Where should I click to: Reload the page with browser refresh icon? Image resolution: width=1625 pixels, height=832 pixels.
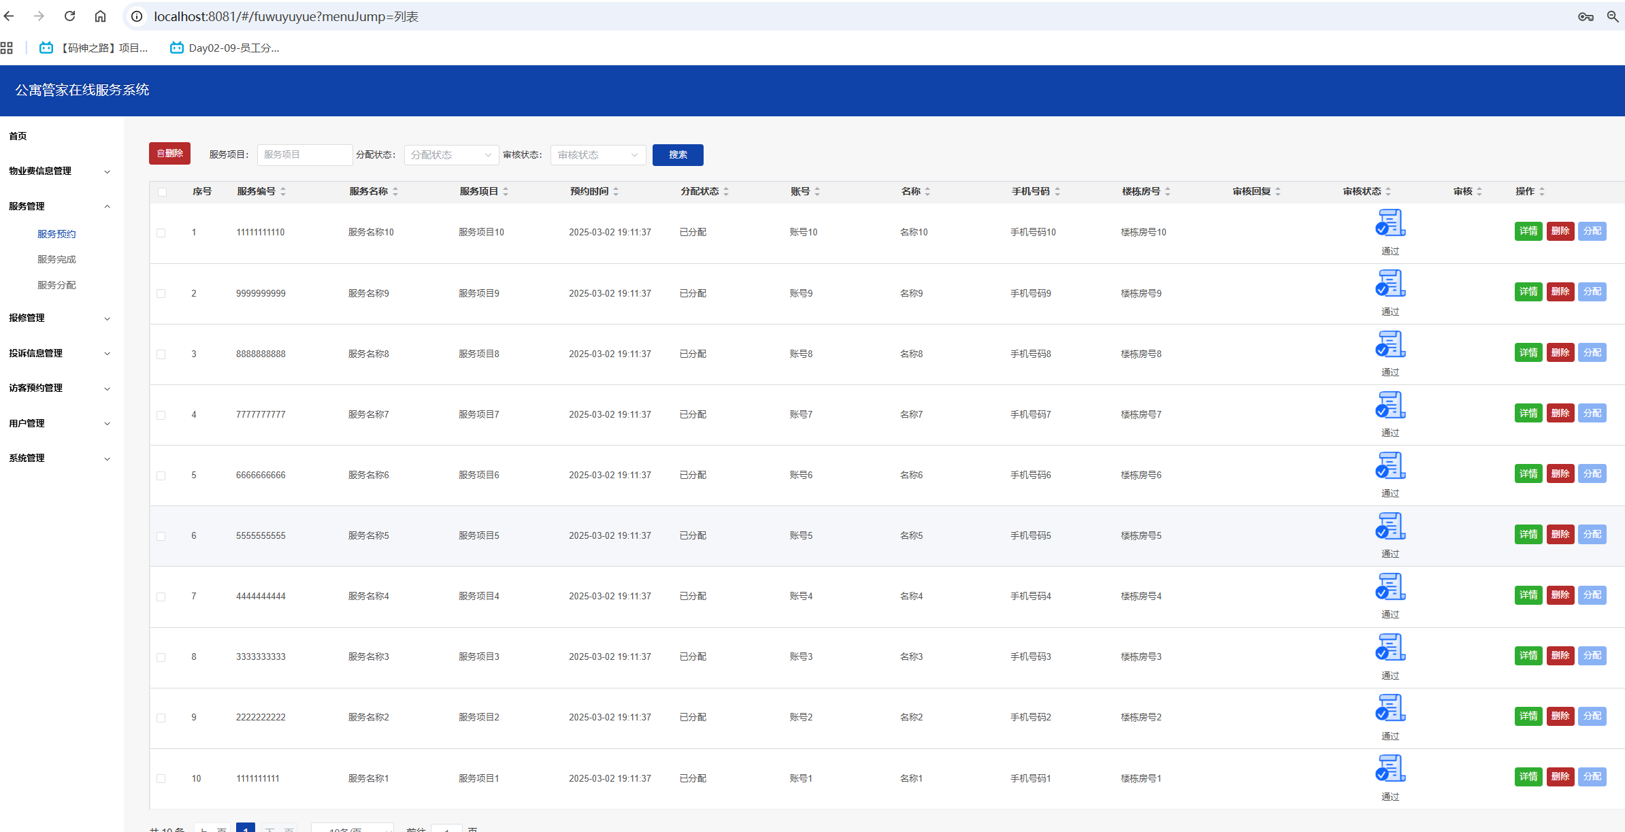pyautogui.click(x=69, y=16)
